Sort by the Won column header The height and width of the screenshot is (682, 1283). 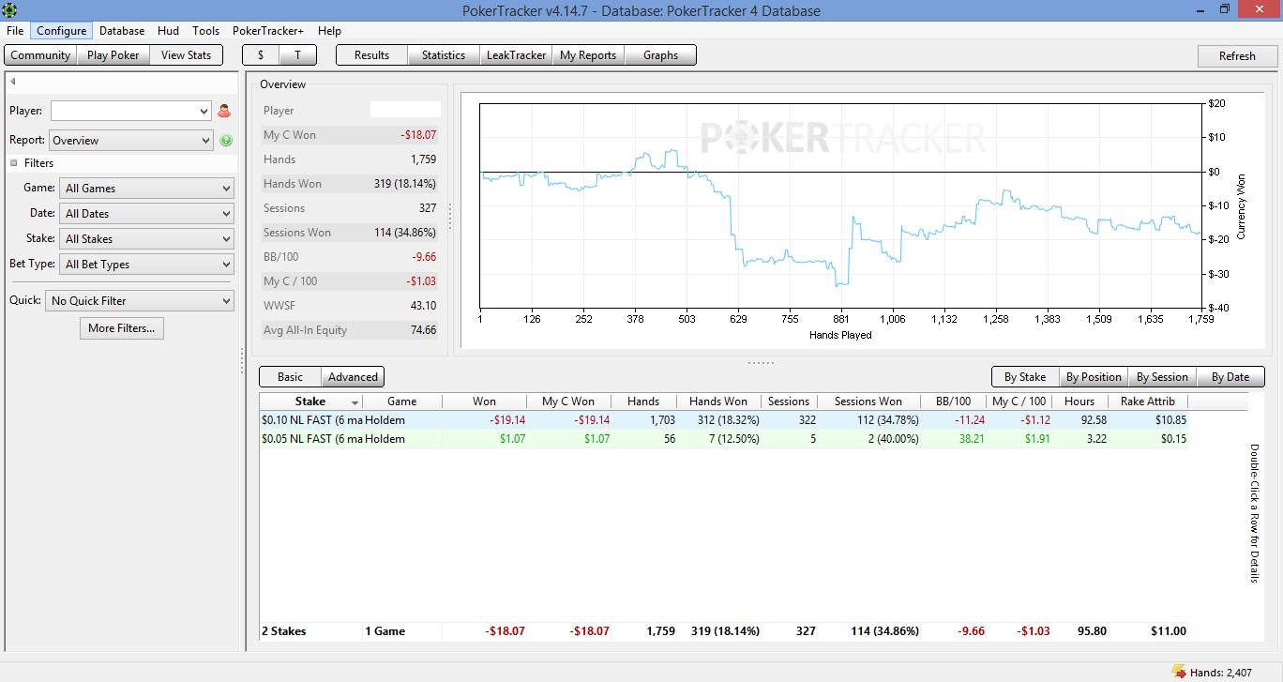click(484, 402)
